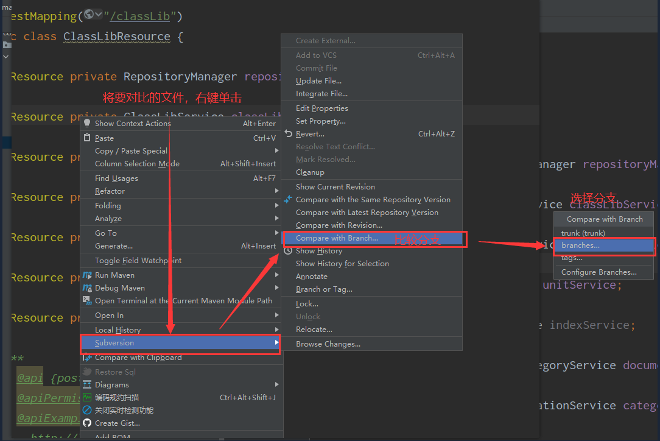Click the Compare with Clipboard icon
This screenshot has height=441, width=660.
pyautogui.click(x=87, y=357)
